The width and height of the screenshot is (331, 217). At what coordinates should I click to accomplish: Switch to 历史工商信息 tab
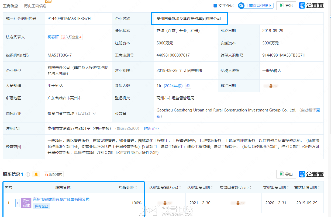tap(35, 6)
